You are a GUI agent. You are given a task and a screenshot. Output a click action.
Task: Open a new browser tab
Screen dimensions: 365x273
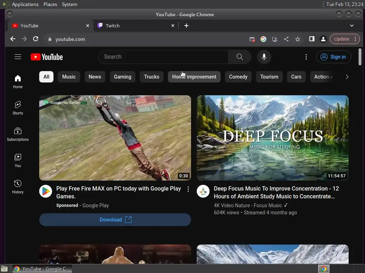pyautogui.click(x=186, y=26)
